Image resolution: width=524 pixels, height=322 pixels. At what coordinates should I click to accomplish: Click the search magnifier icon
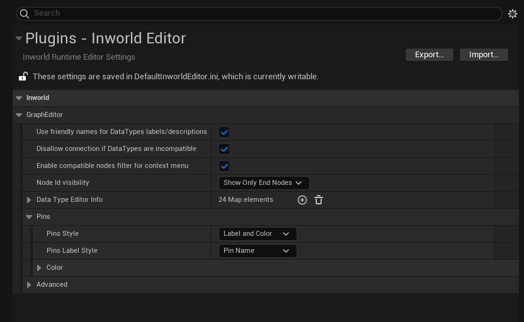[24, 13]
